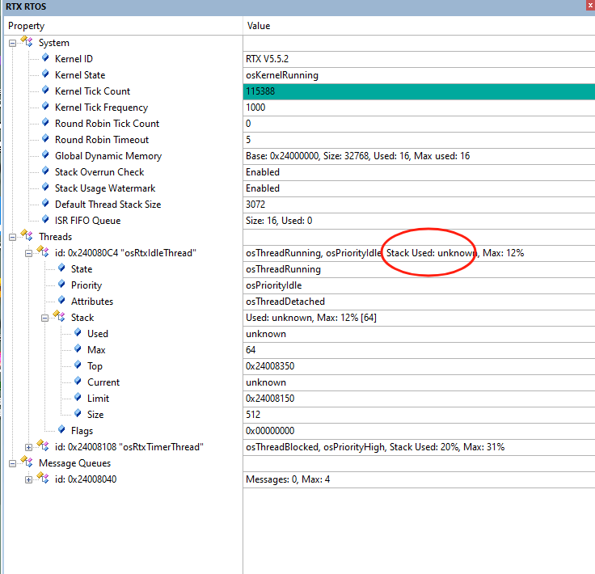Collapse the Stack subnode

coord(44,319)
